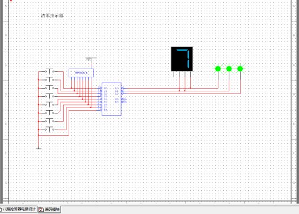Click the 编码模块 tab's sheet icon

coord(41,210)
